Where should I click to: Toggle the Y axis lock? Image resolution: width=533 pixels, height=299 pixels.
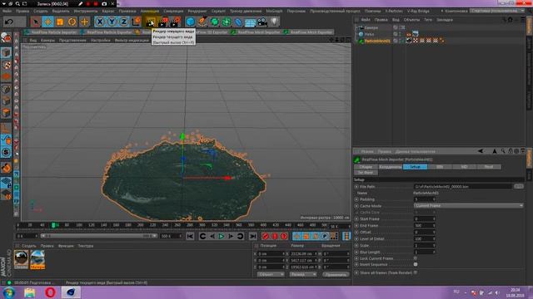tap(112, 22)
